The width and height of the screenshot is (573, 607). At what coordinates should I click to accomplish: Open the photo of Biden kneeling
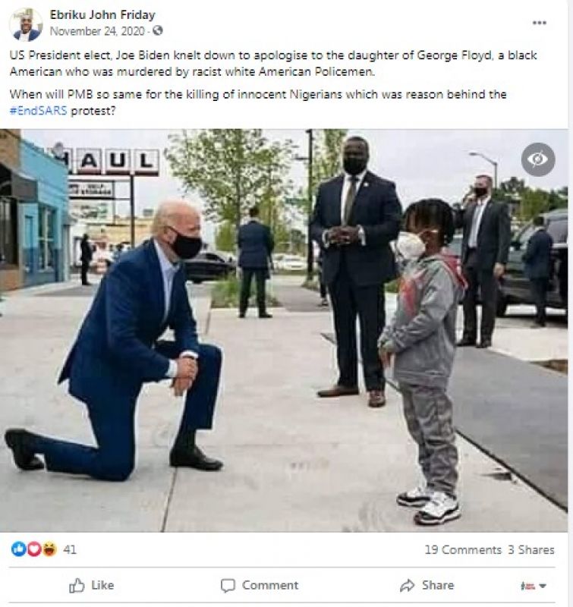(284, 330)
